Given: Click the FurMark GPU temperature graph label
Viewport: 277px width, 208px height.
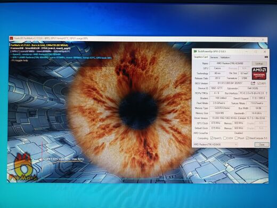Looking at the screenshot, I should [x=64, y=159].
